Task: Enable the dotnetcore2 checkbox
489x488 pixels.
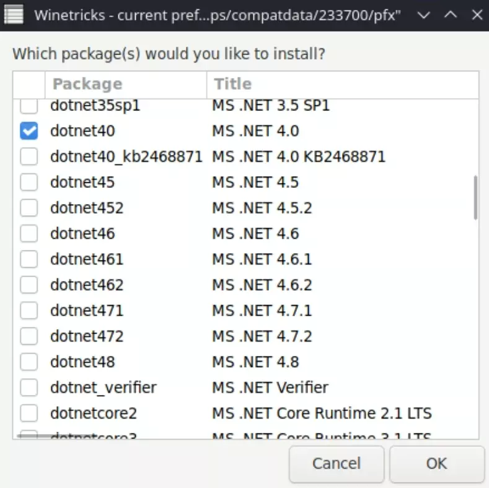Action: point(29,413)
